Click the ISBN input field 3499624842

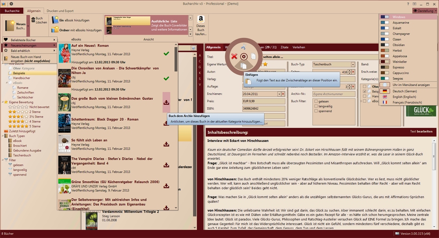pos(263,108)
